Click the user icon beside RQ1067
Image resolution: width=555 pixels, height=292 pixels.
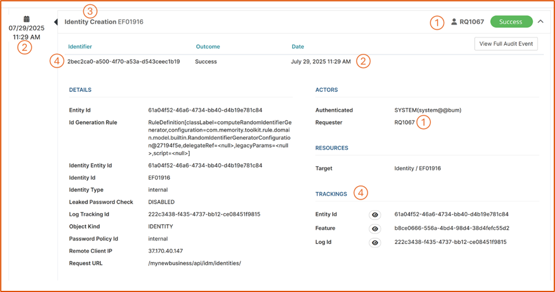click(x=454, y=22)
